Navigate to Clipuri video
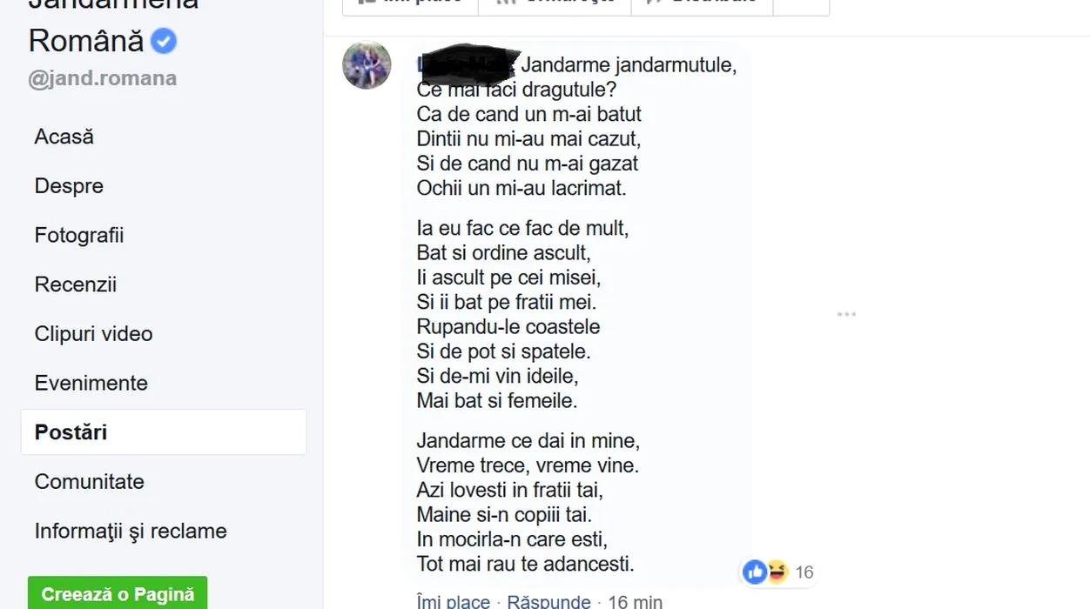 pos(93,334)
